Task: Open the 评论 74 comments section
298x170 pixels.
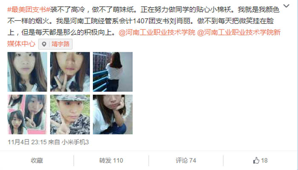Action: [186, 161]
